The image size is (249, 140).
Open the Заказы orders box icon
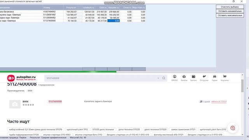click(184, 77)
